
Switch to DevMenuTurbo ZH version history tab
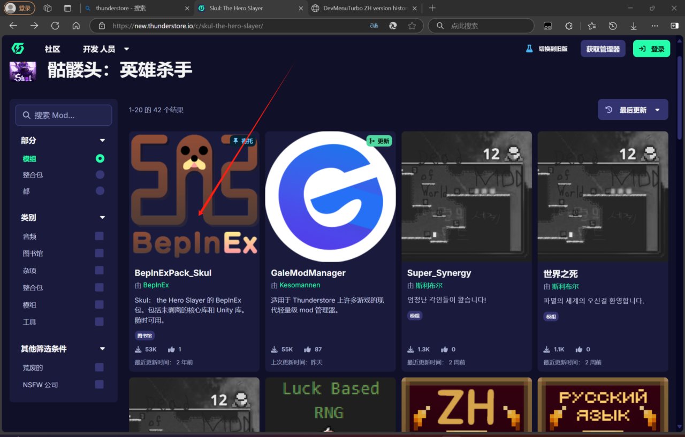click(365, 9)
